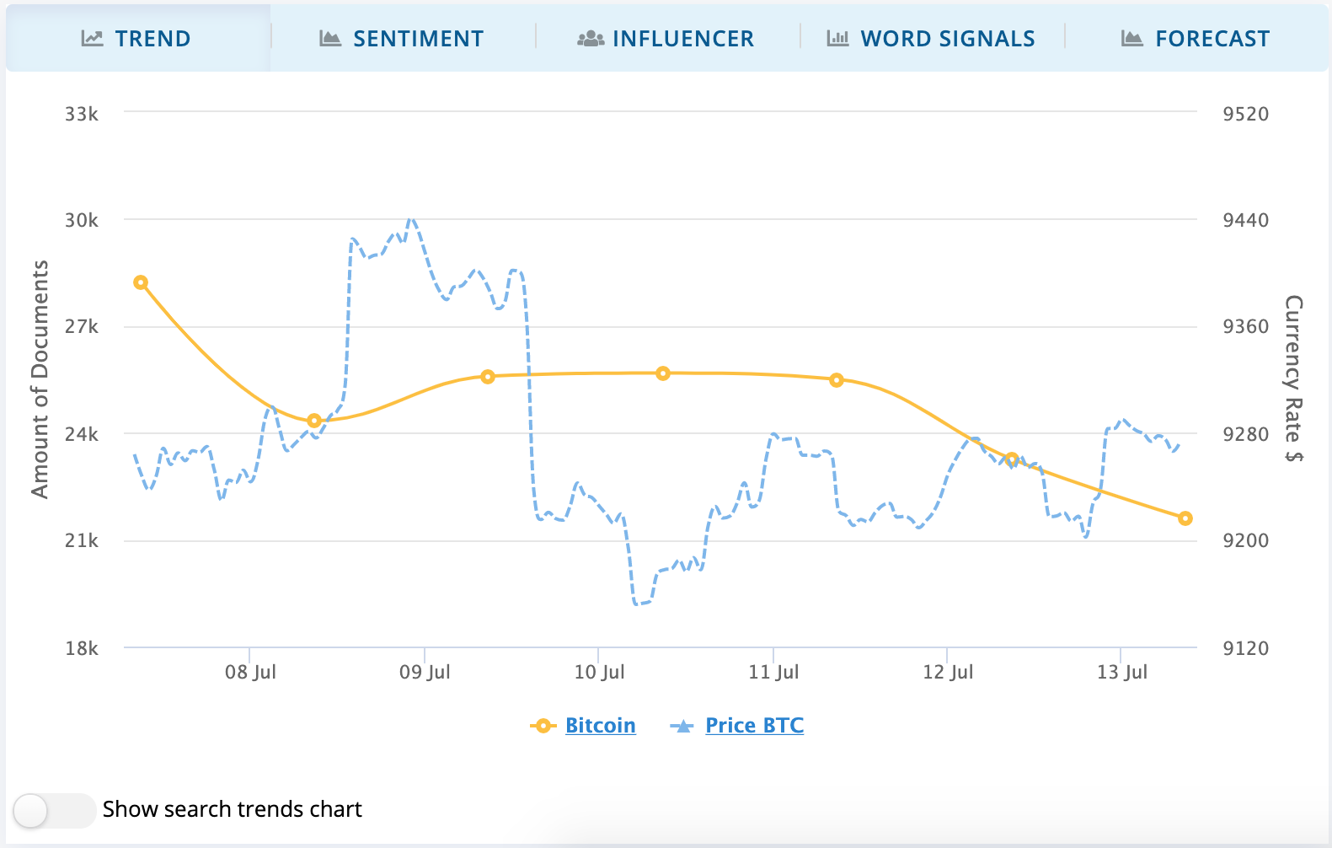
Task: Hide the Bitcoin series via its legend entry
Action: point(600,725)
